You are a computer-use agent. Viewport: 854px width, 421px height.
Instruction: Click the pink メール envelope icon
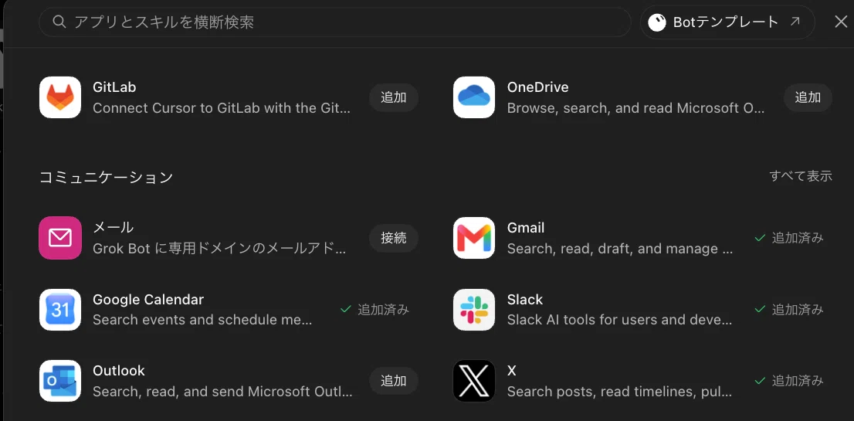tap(60, 238)
